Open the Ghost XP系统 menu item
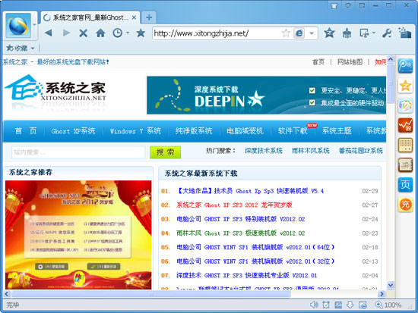Viewport: 418px width, 313px height. tap(73, 131)
